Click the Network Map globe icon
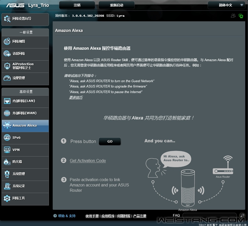The image size is (248, 226). (7, 42)
